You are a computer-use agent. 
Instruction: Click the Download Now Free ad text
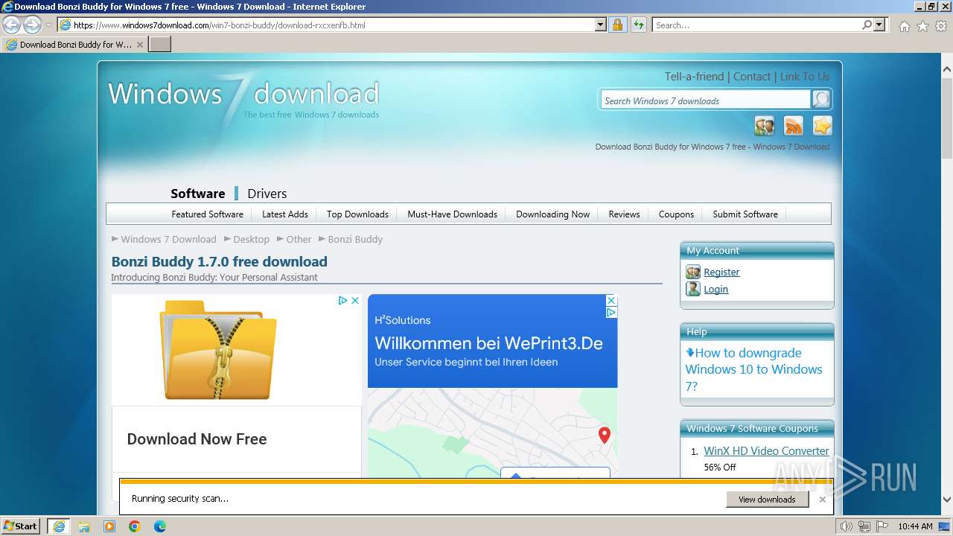click(x=197, y=439)
